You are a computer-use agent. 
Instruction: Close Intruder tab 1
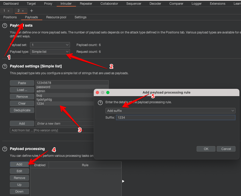[x=8, y=11]
